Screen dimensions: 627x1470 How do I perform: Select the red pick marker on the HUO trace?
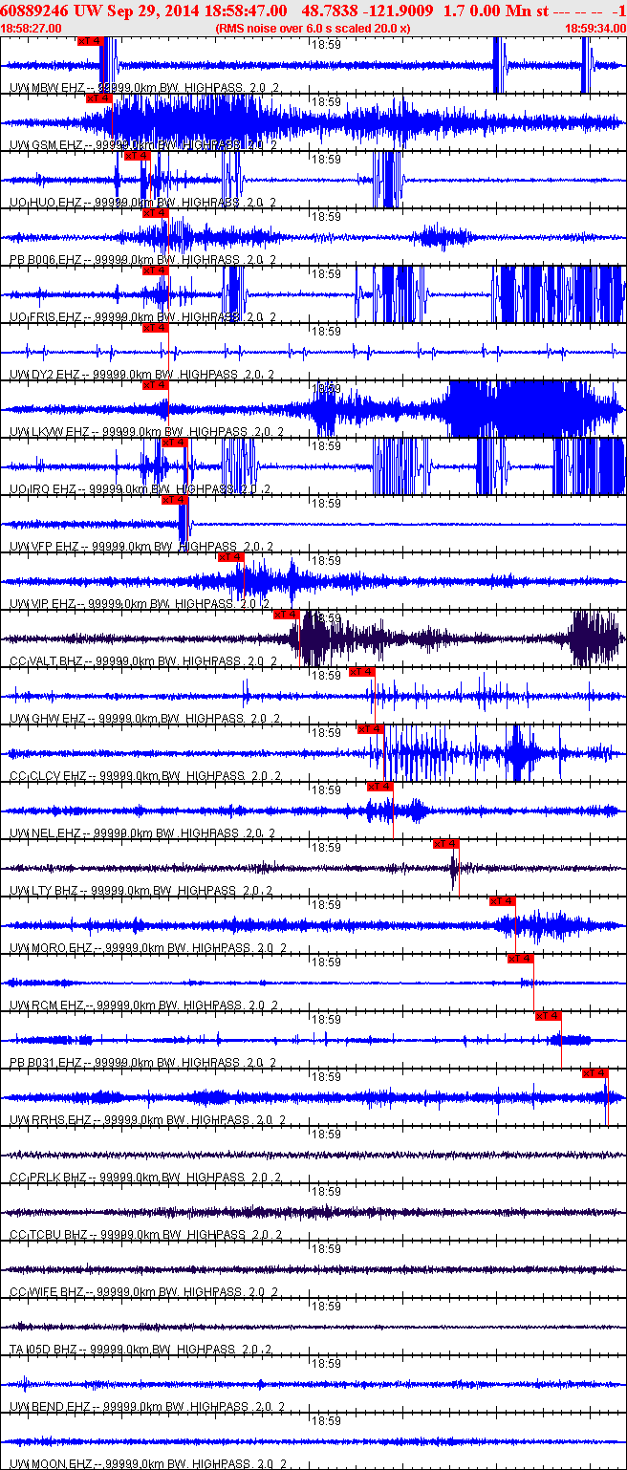(x=137, y=156)
